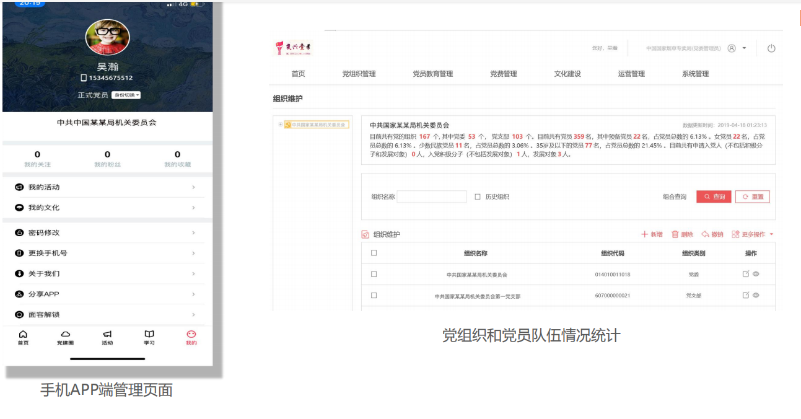
Task: Click the 我的活动 megaphone icon
Action: point(19,187)
